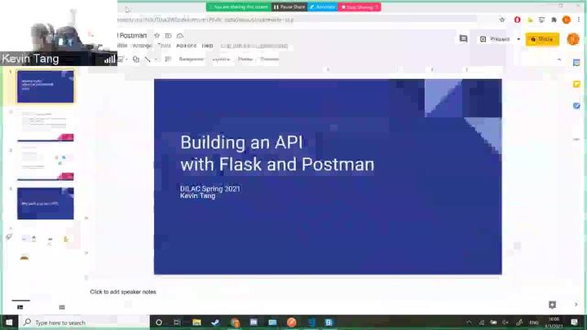Image resolution: width=587 pixels, height=330 pixels.
Task: Click the taskbar clock
Action: 554,323
